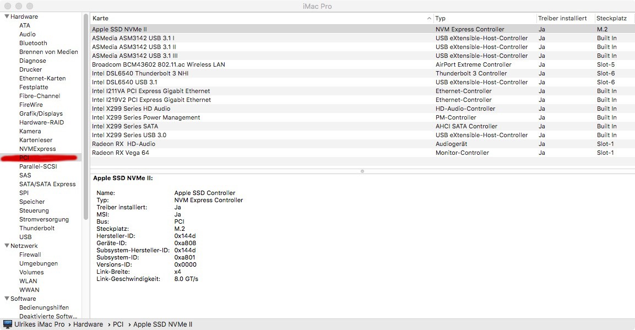Select Parallel-SCSI entry
The image size is (635, 330).
point(38,166)
